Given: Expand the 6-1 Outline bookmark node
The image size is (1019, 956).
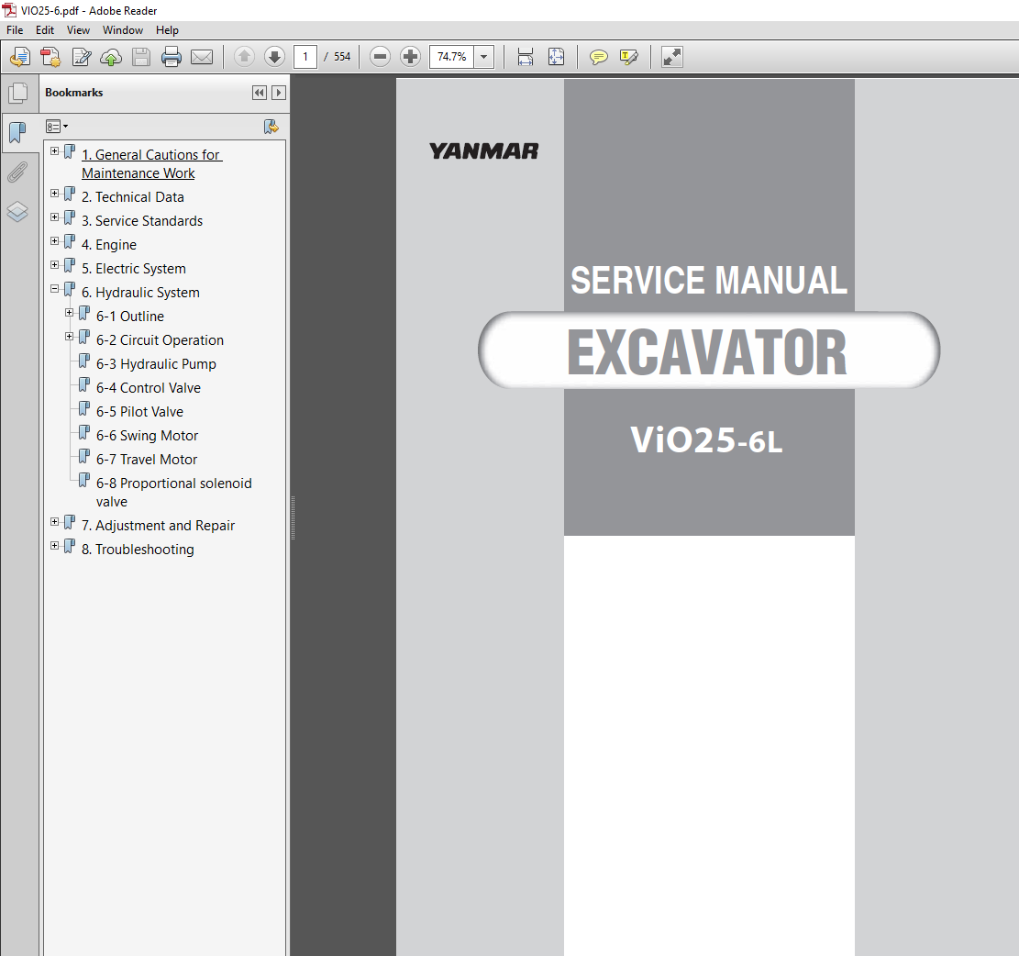Looking at the screenshot, I should point(70,313).
